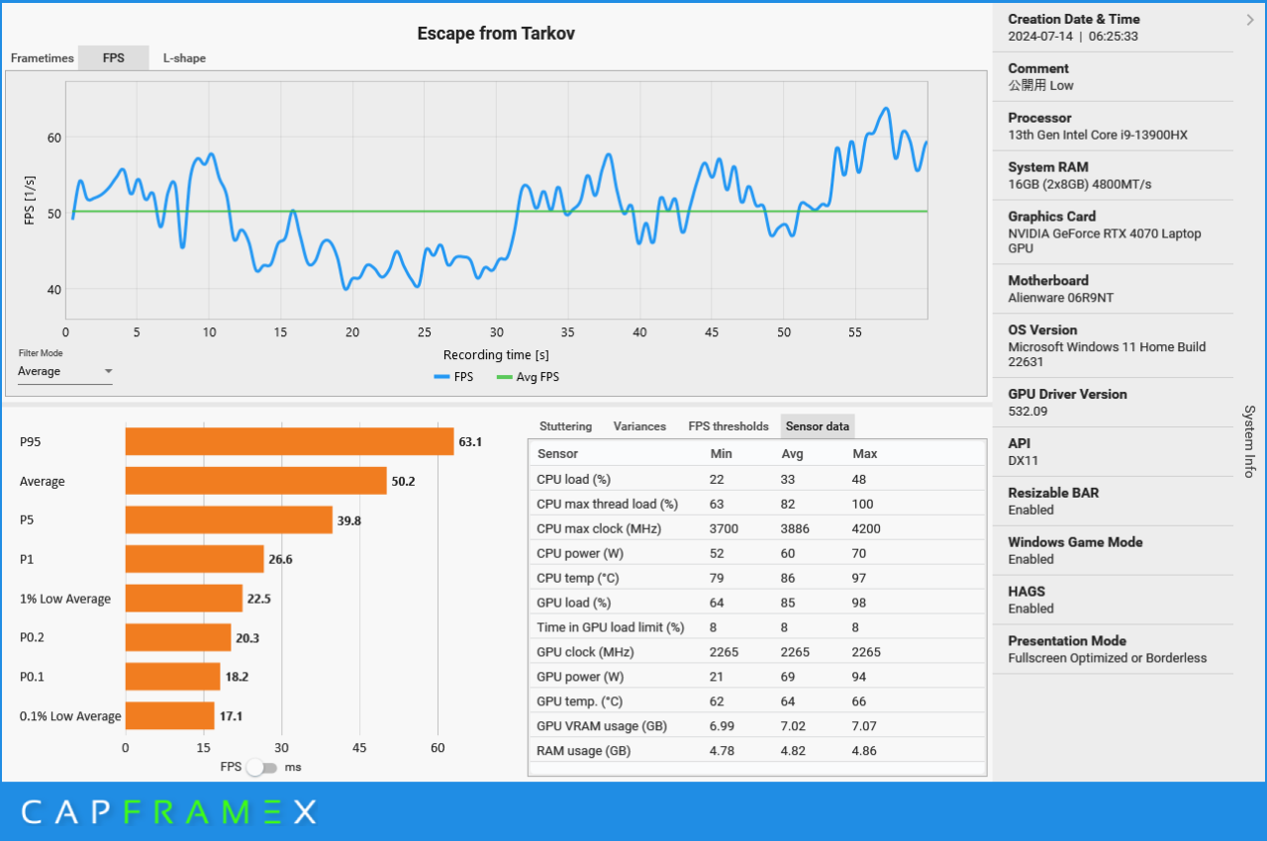Click the CAPFRAMEX logo

(x=169, y=812)
